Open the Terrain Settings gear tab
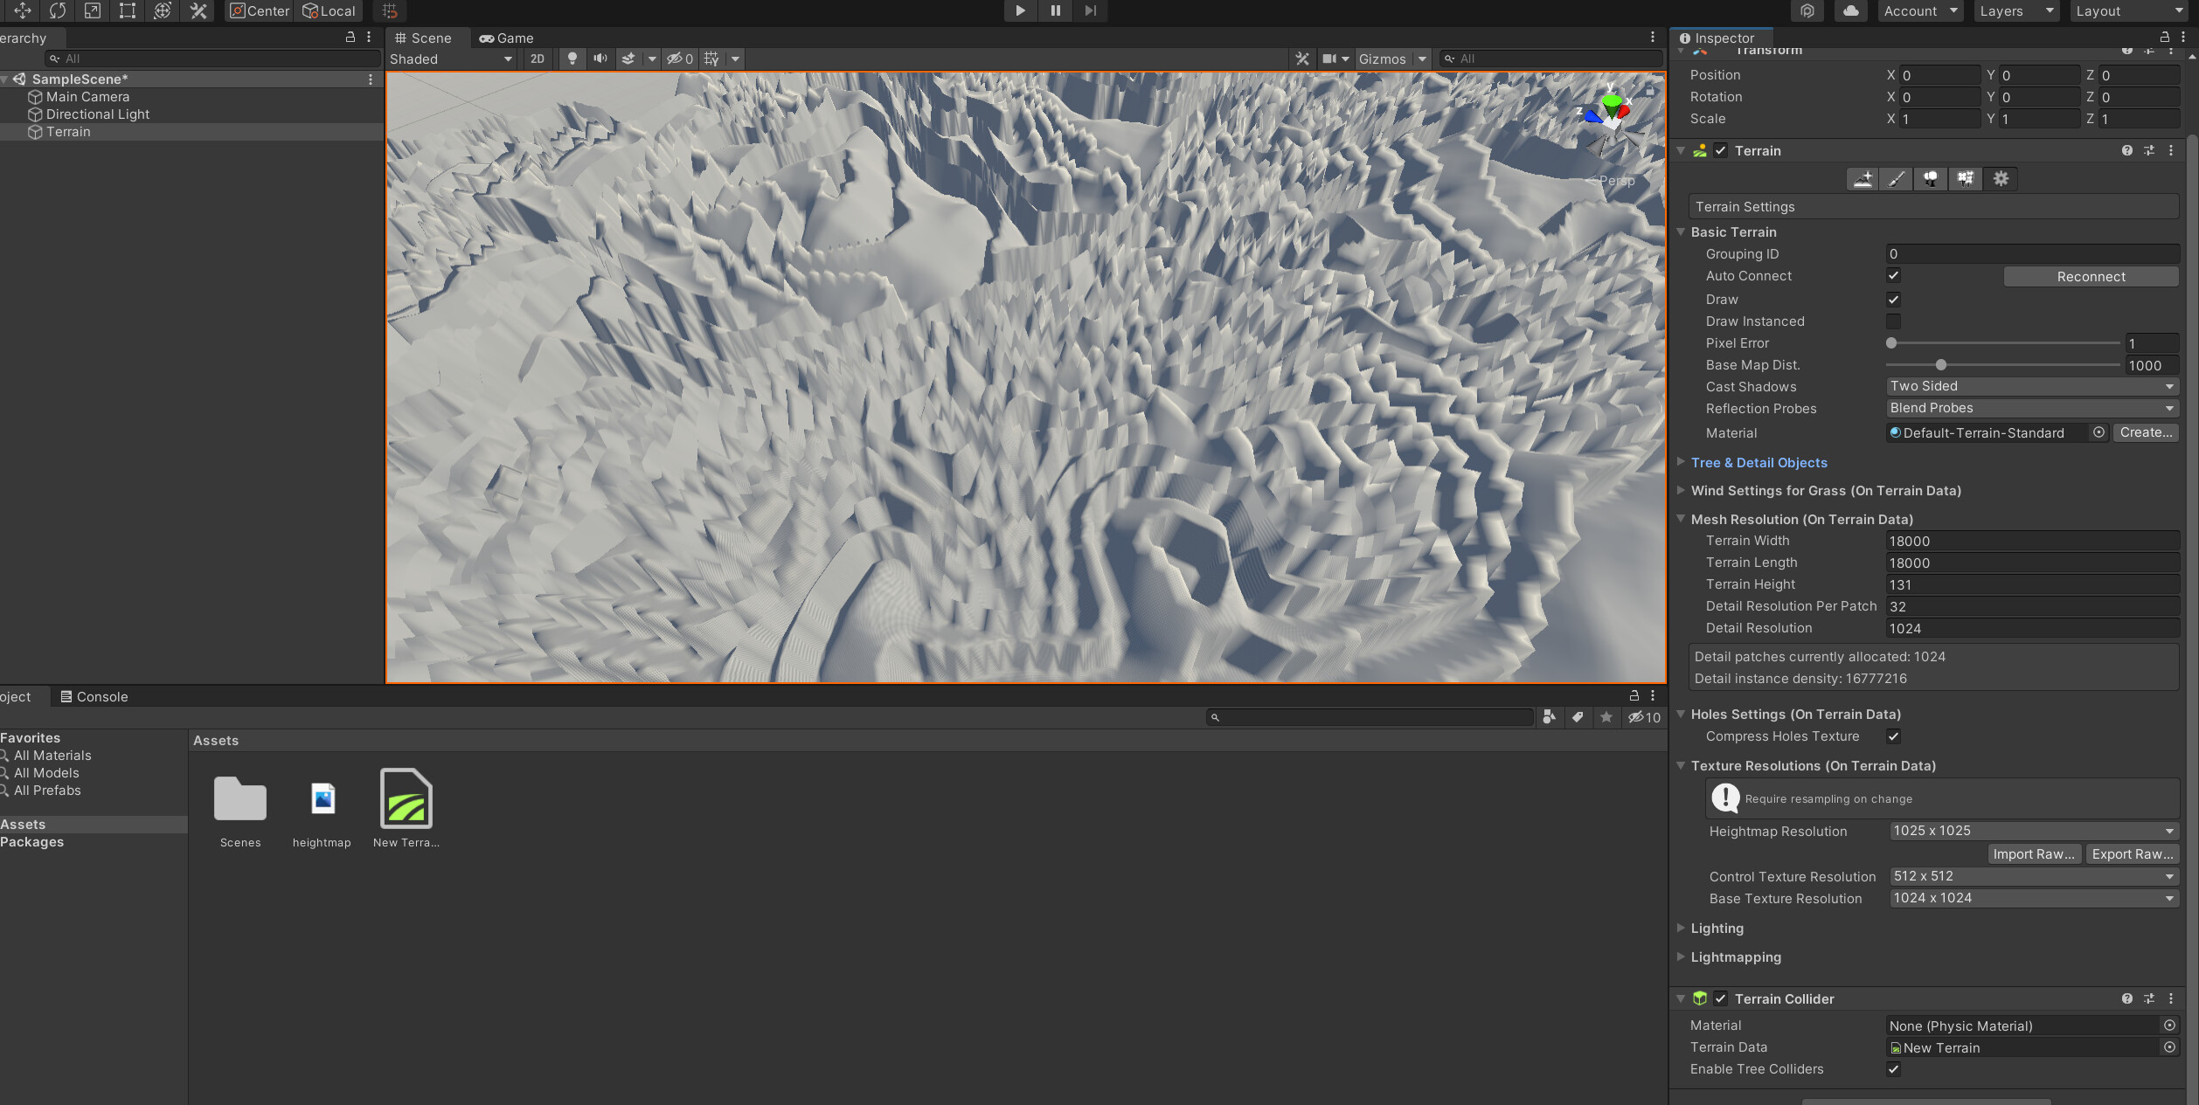This screenshot has height=1105, width=2199. click(x=2001, y=178)
